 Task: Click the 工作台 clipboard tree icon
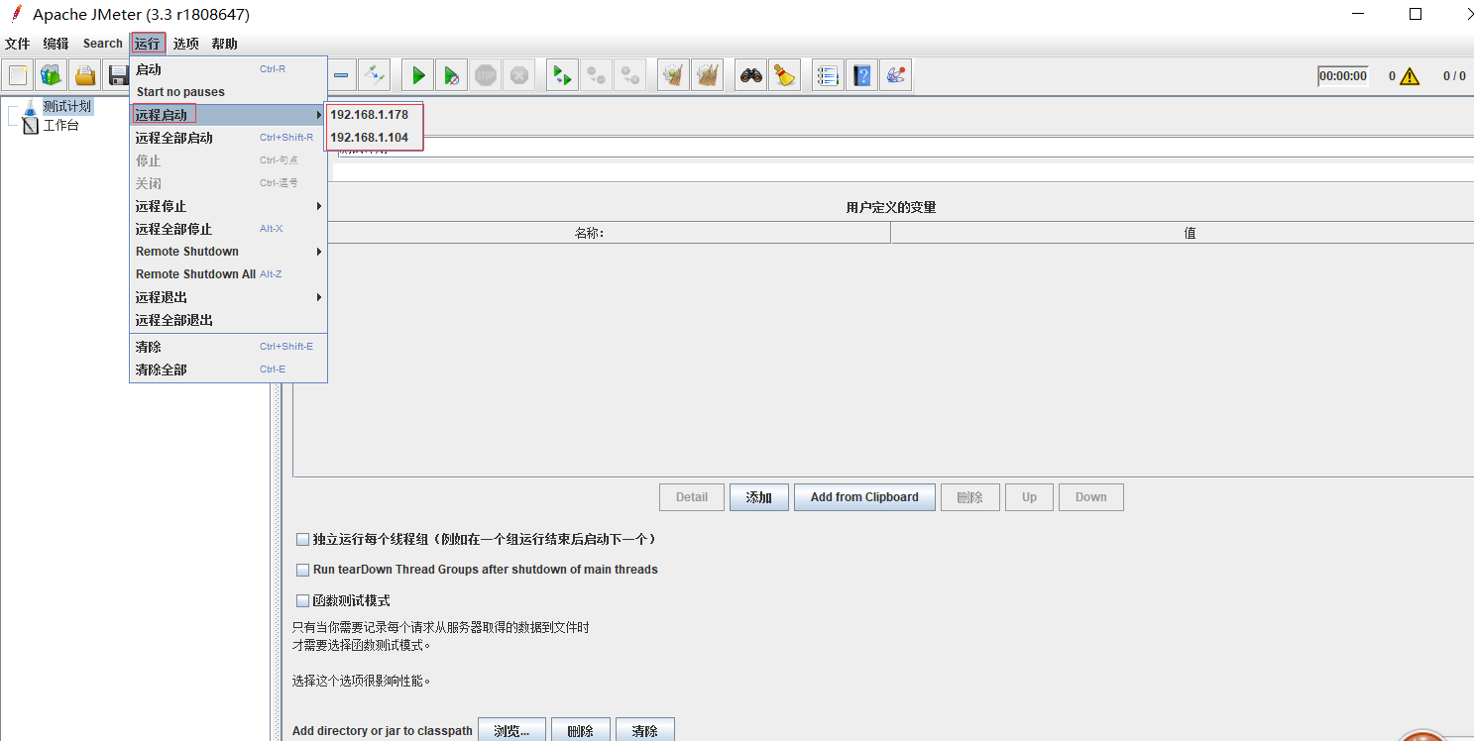click(x=31, y=126)
